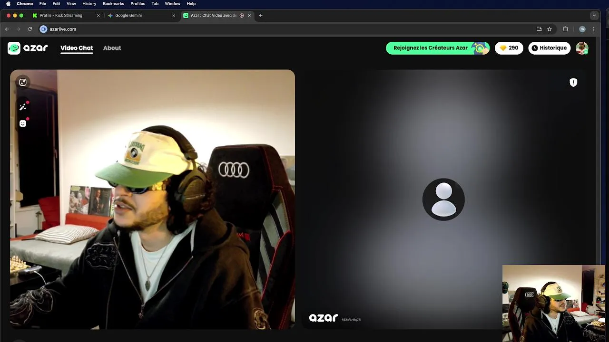Open the View menu

pos(71,3)
